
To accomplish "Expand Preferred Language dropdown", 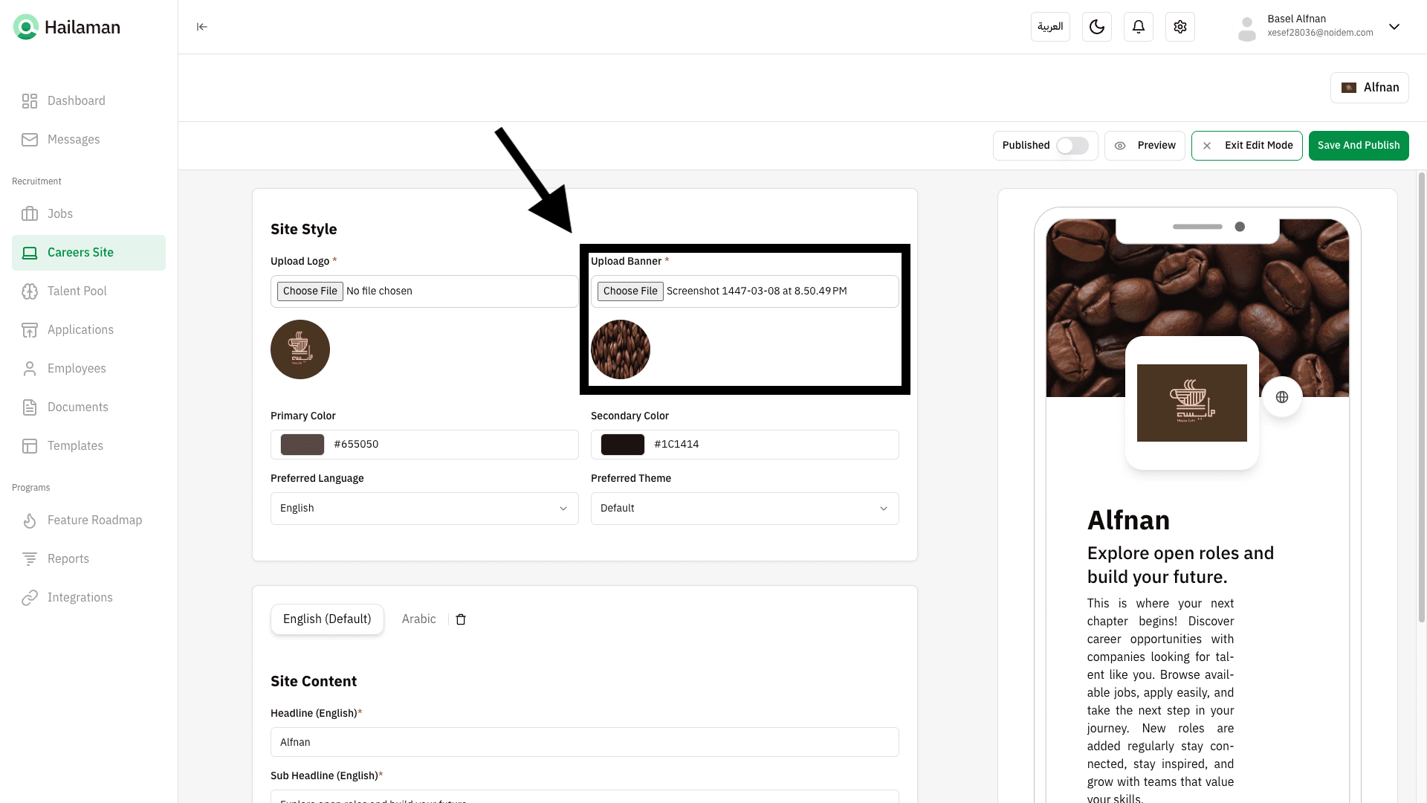I will [424, 509].
